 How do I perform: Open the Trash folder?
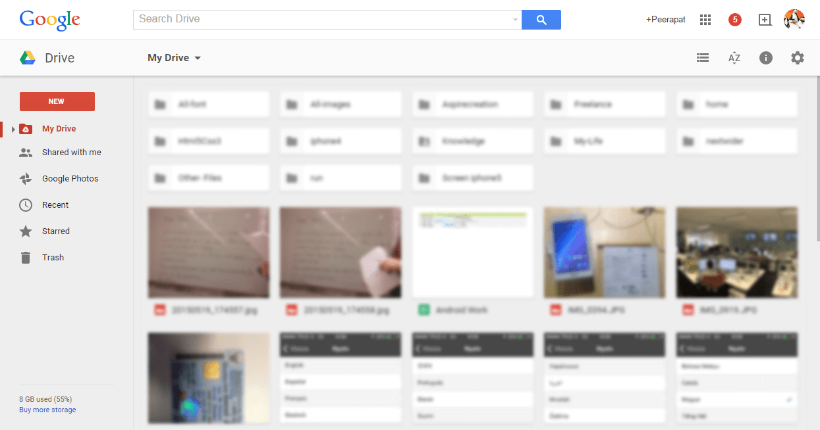53,258
